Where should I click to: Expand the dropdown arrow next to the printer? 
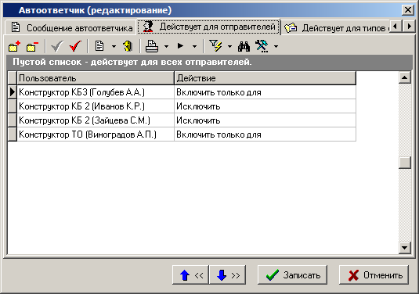[x=166, y=47]
